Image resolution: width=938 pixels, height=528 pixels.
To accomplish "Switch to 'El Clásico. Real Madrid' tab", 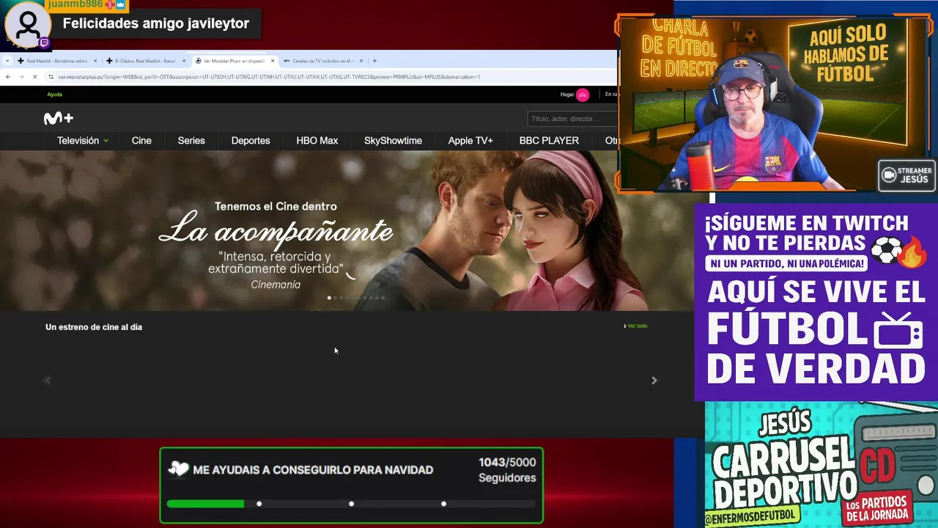I will (144, 61).
